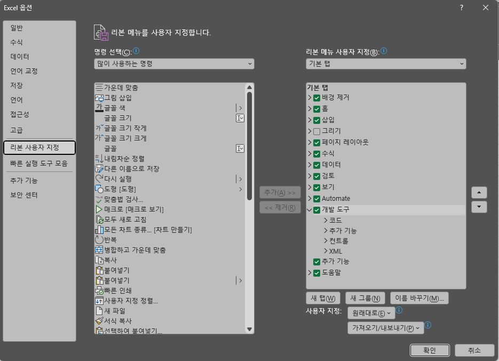Open the 고급 options category
The width and height of the screenshot is (499, 361).
pos(39,130)
